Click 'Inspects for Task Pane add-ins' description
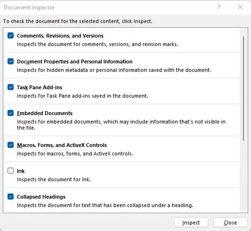The width and height of the screenshot is (251, 231). pos(82,96)
